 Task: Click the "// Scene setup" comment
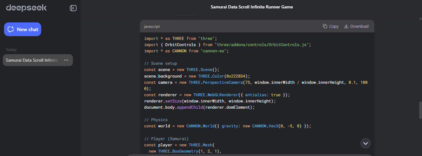click(x=161, y=64)
